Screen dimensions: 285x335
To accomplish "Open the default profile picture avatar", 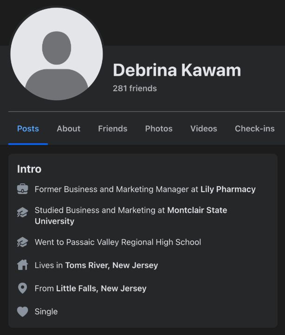I will coord(57,54).
